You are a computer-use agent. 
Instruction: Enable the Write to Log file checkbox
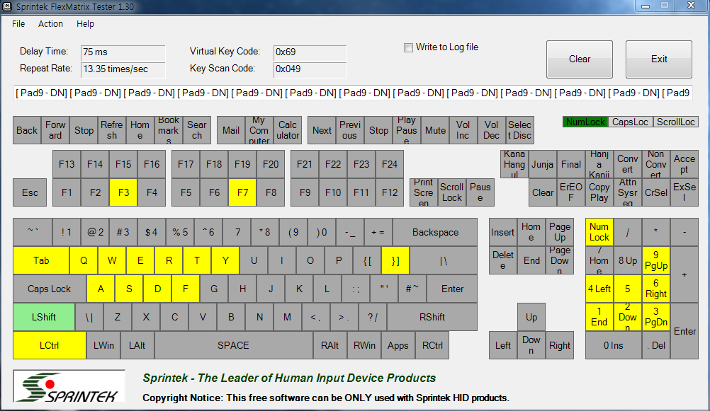(x=408, y=47)
